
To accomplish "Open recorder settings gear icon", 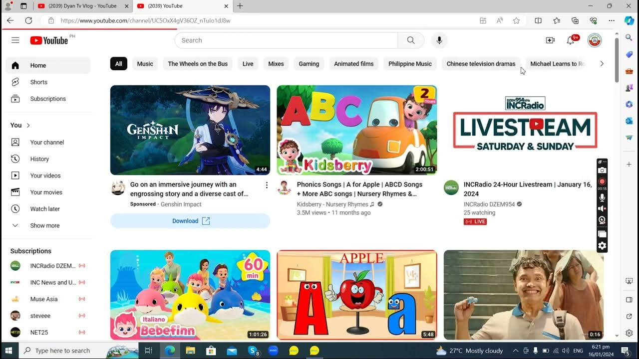I will click(602, 246).
